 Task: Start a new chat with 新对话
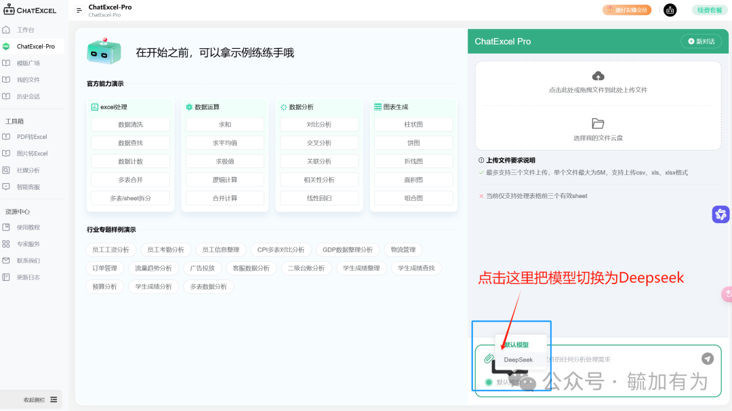tap(701, 41)
